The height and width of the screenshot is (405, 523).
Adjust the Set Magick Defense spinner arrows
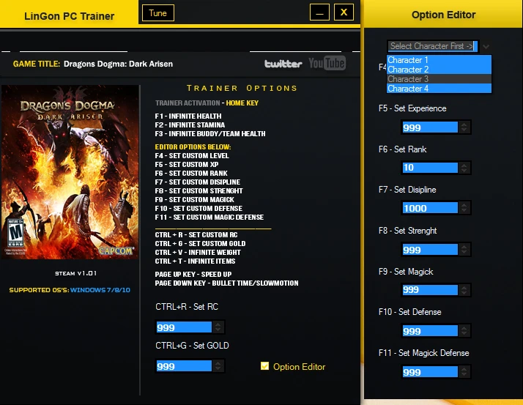464,372
